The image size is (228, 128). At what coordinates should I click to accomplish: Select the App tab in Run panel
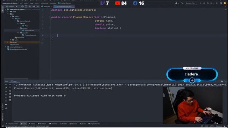(x=14, y=81)
